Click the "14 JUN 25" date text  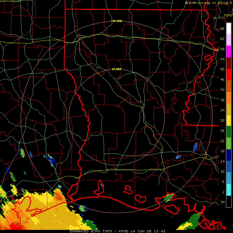pyautogui.click(x=141, y=231)
